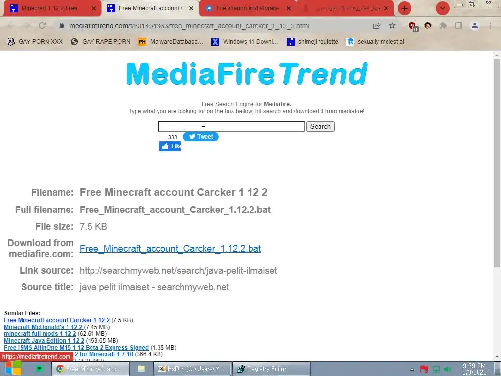The height and width of the screenshot is (376, 501).
Task: Switch to Chrome taskbar button
Action: 91,369
